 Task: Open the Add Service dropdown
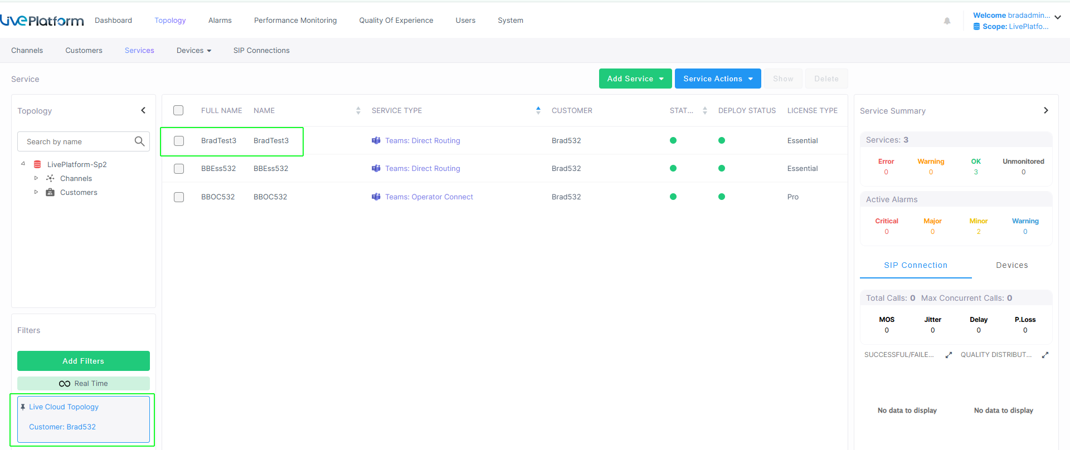[x=635, y=79]
